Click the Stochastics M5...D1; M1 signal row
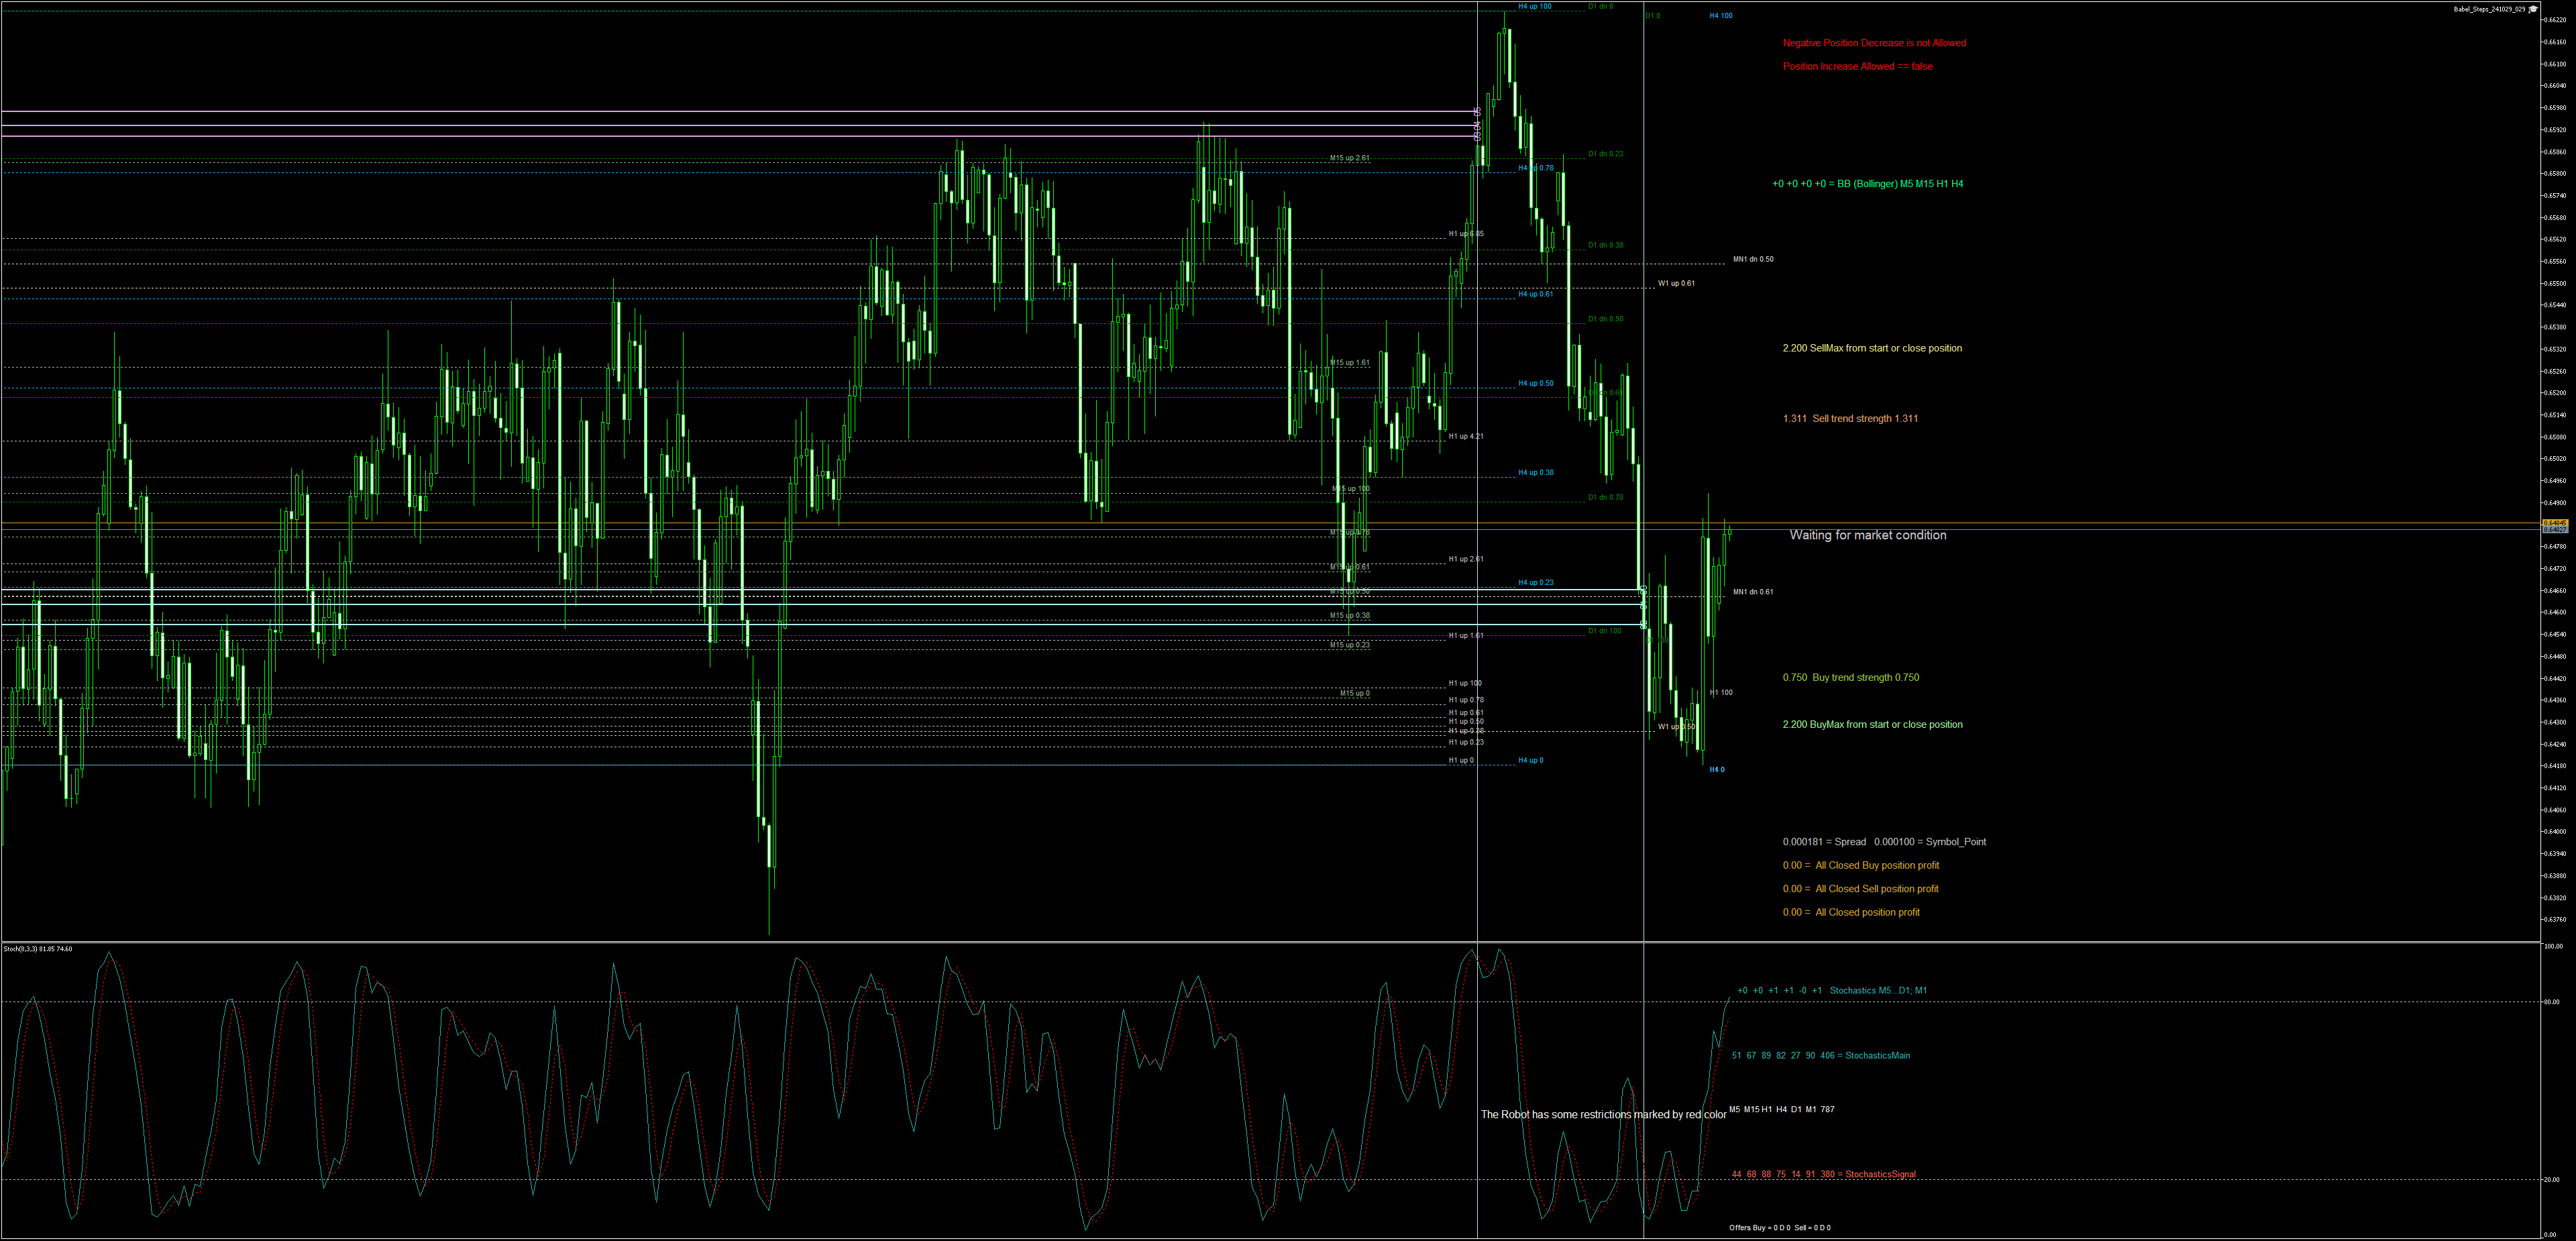Screen dimensions: 2576x1241 (x=1832, y=991)
